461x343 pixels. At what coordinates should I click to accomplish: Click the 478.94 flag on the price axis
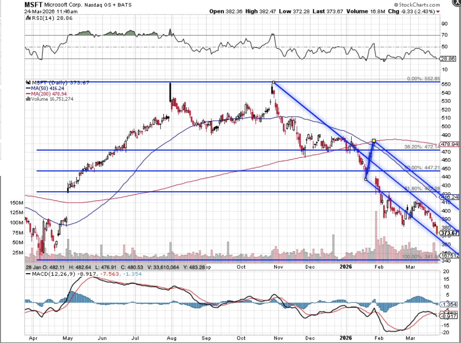point(450,144)
